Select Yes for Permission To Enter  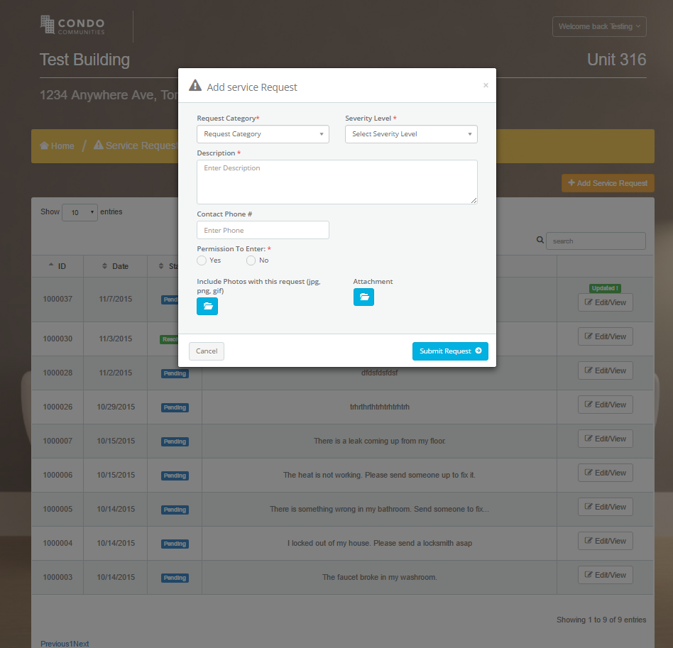201,260
